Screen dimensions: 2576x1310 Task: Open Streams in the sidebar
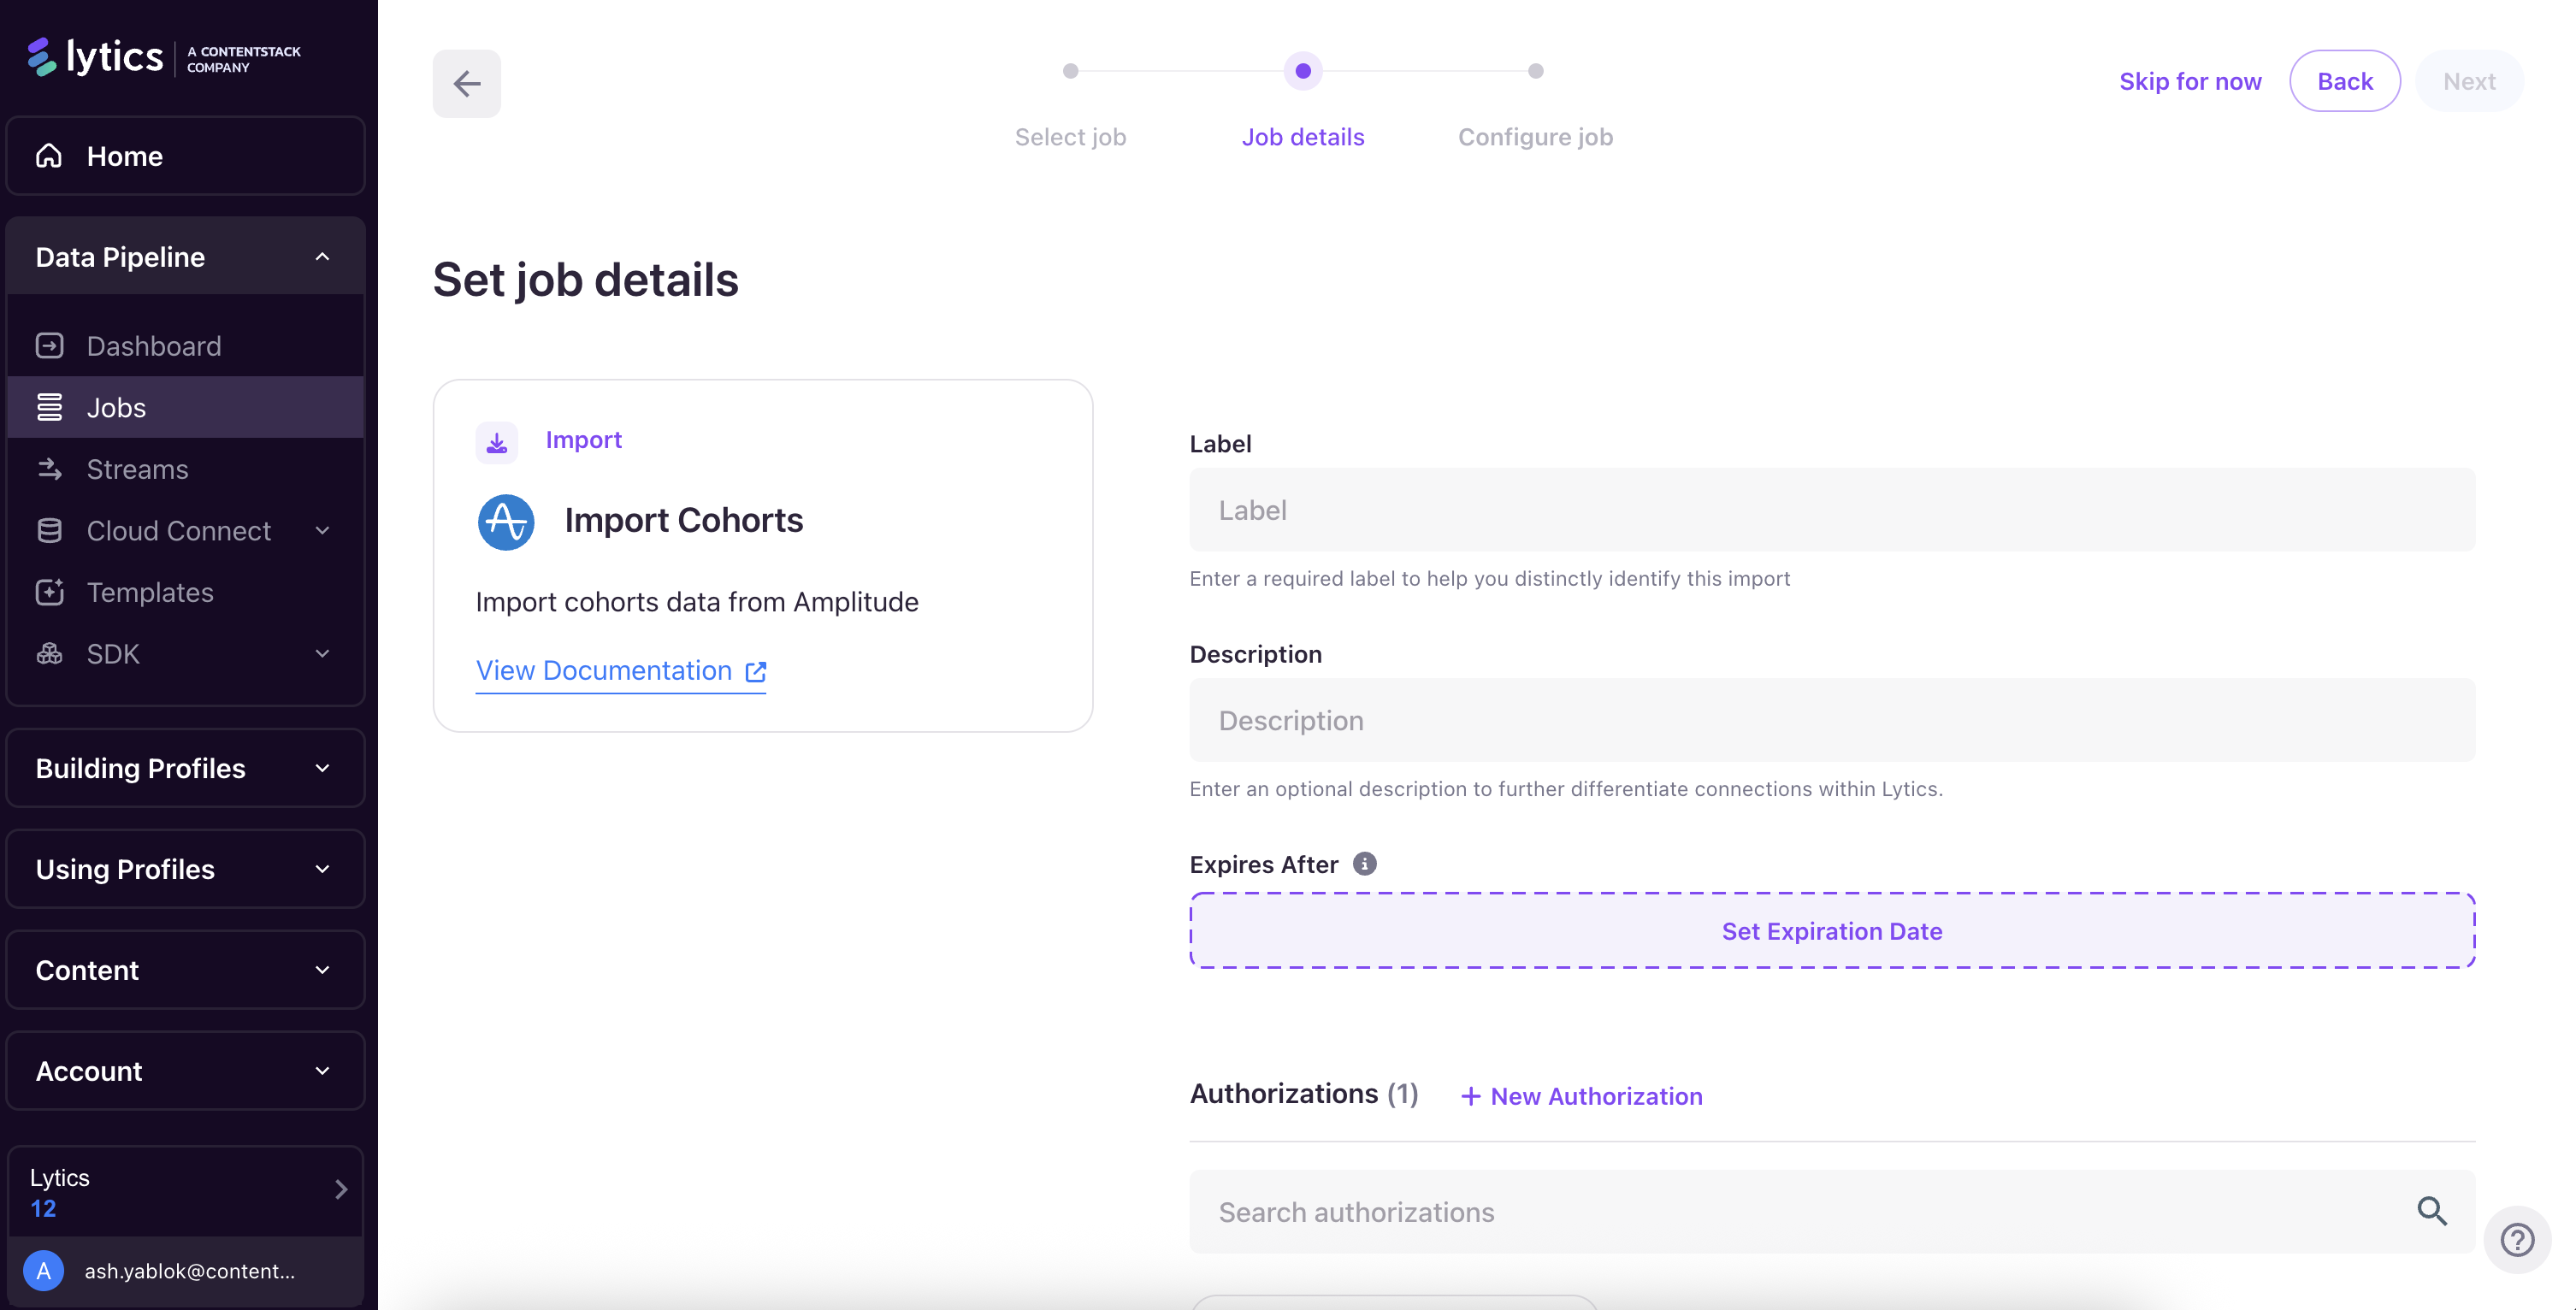[186, 469]
